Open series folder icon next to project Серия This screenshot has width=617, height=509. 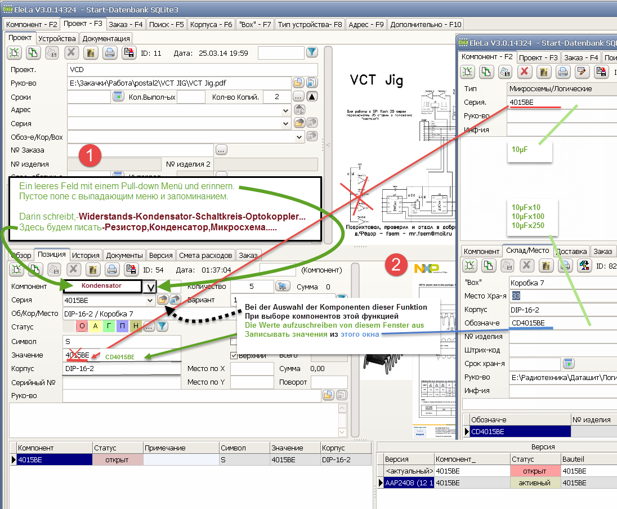(299, 123)
